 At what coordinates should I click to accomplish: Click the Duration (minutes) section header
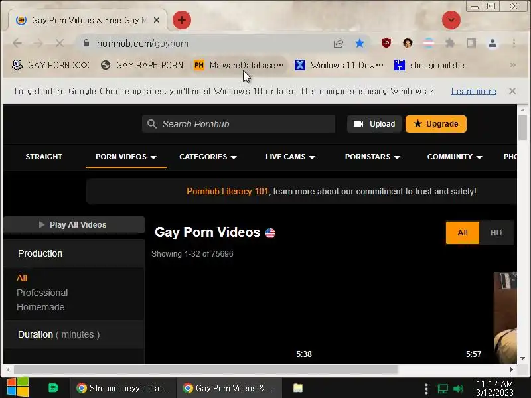[74, 334]
